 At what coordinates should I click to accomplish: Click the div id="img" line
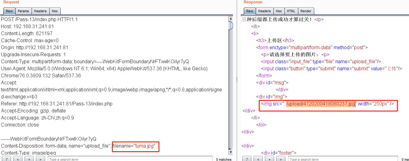271,97
